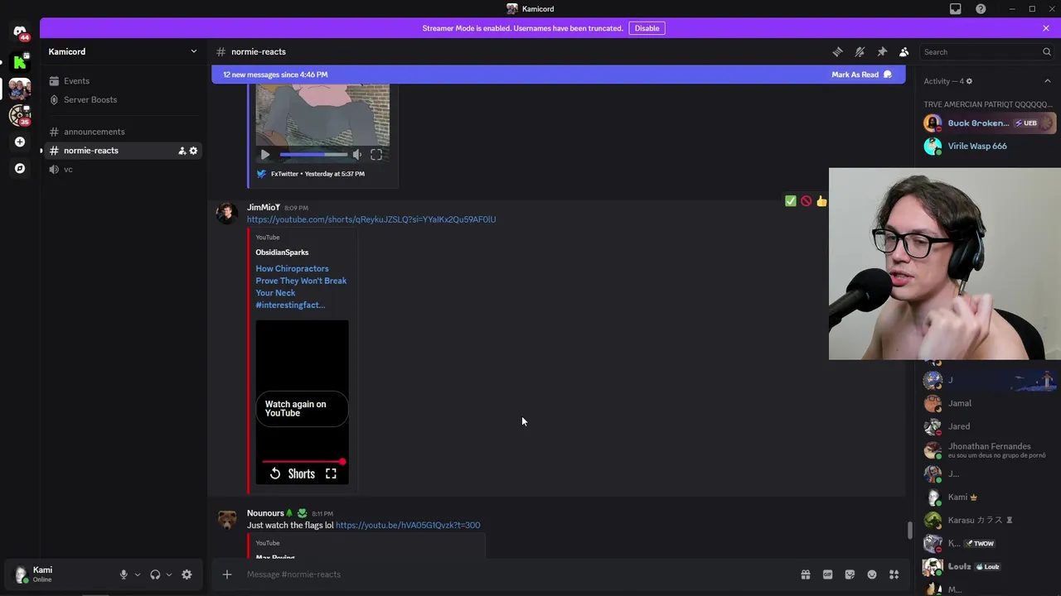Image resolution: width=1061 pixels, height=596 pixels.
Task: Open normie-reacts channel settings gear
Action: click(194, 151)
